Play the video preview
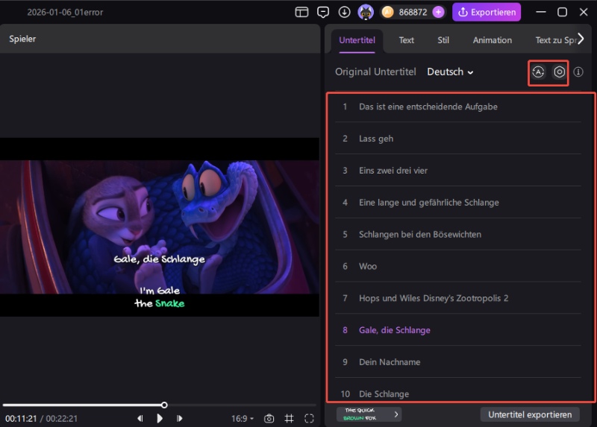The image size is (597, 427). coord(160,418)
